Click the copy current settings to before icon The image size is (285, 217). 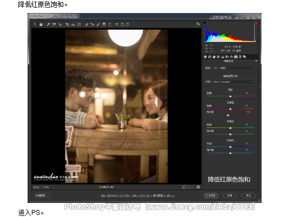click(193, 187)
